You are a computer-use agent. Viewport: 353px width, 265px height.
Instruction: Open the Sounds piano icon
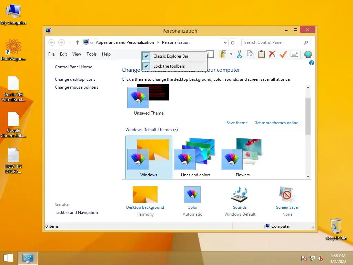click(240, 194)
